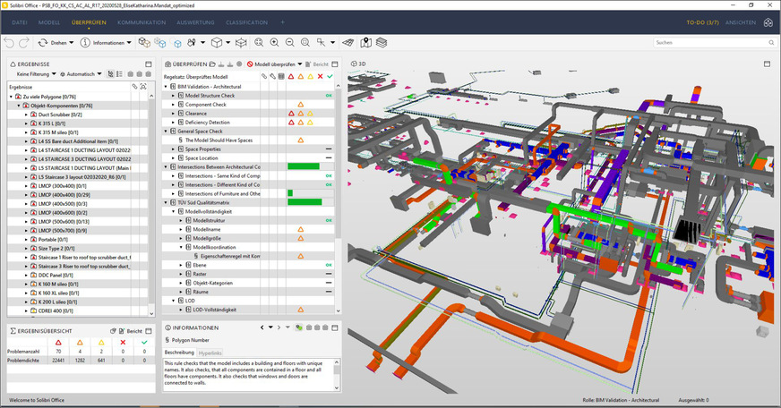Viewport: 781px width, 408px height.
Task: Click the open folder icon in Überprüfen panel
Action: click(213, 64)
